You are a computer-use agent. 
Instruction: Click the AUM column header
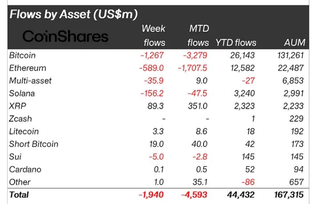294,43
